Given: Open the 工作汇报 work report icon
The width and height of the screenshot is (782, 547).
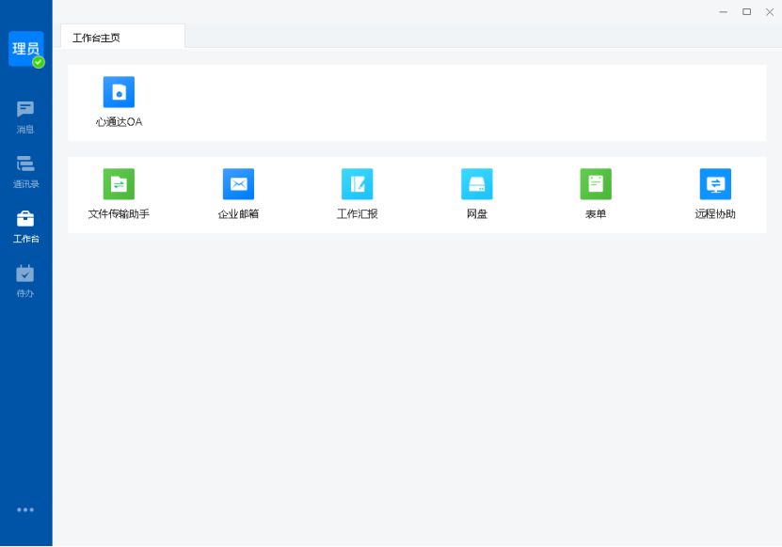Looking at the screenshot, I should pos(357,184).
